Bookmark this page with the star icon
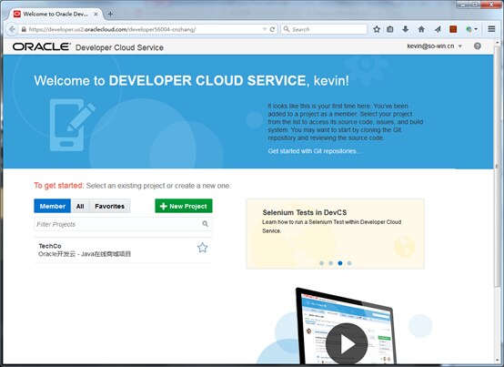This screenshot has height=367, width=504. pos(377,29)
